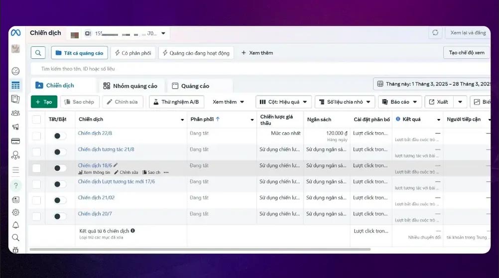This screenshot has width=499, height=278.
Task: Click the search magnifier button near filters
Action: pos(38,53)
